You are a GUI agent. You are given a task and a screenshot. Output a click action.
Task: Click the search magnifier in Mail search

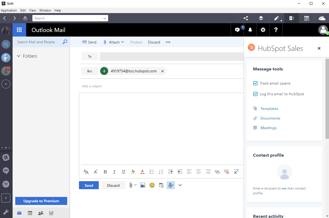pos(65,42)
